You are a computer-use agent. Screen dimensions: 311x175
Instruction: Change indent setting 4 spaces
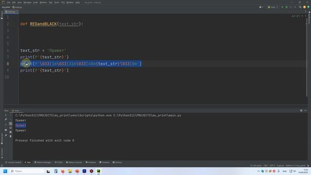280,165
